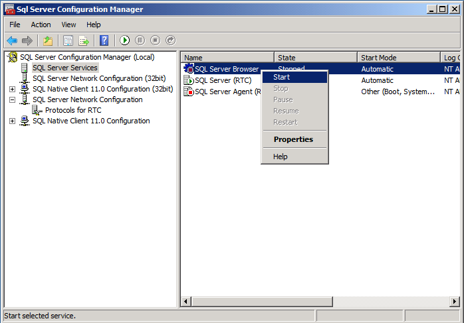The height and width of the screenshot is (323, 464).
Task: Click the SQL Server Configuration Manager root icon
Action: click(13, 57)
